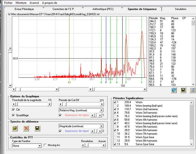
Task: Enable the Moving Av. checkbox
Action: pos(45,145)
